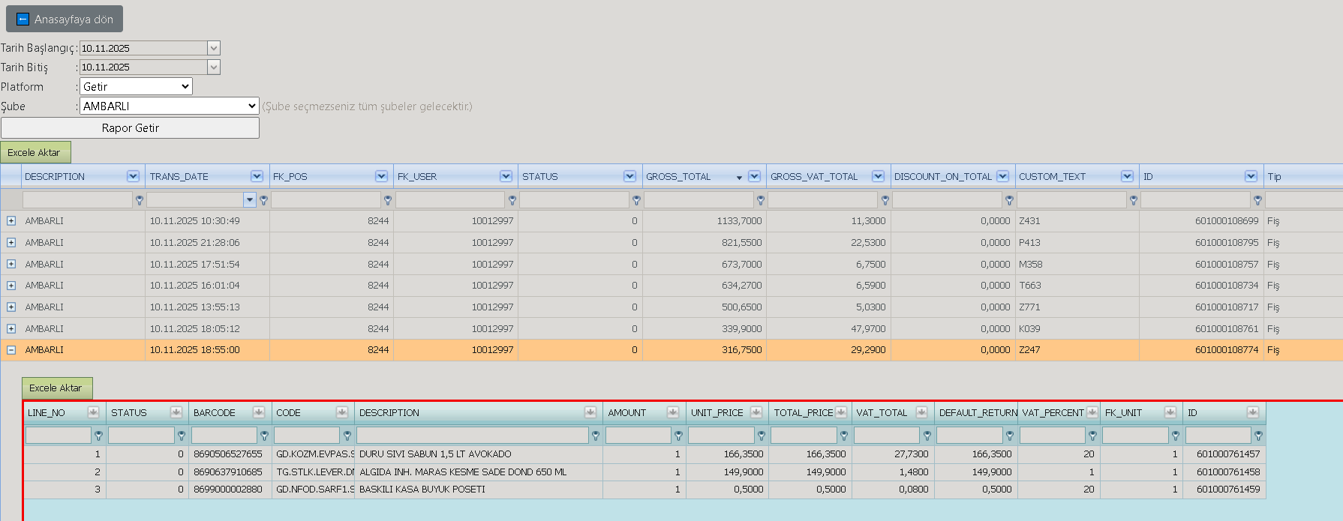Open the Tarih Başlangıç date picker arrow
Image resolution: width=1343 pixels, height=521 pixels.
tap(214, 48)
